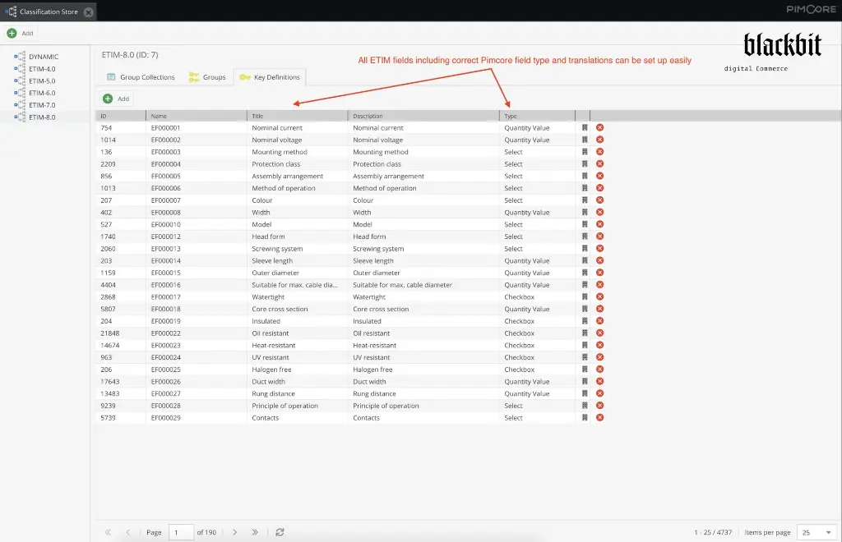Add a new classification store
842x542 pixels.
(x=21, y=33)
